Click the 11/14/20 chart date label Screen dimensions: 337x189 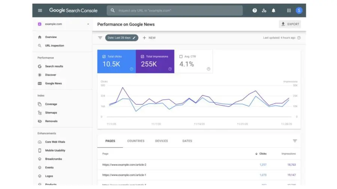coord(199,124)
